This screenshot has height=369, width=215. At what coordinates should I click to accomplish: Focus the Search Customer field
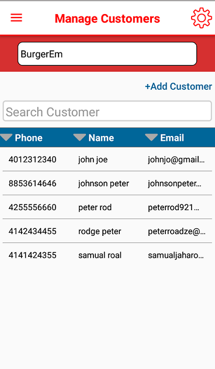[107, 112]
